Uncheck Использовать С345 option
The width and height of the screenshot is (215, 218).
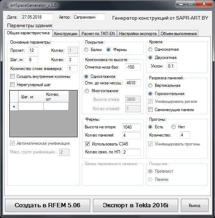87,144
